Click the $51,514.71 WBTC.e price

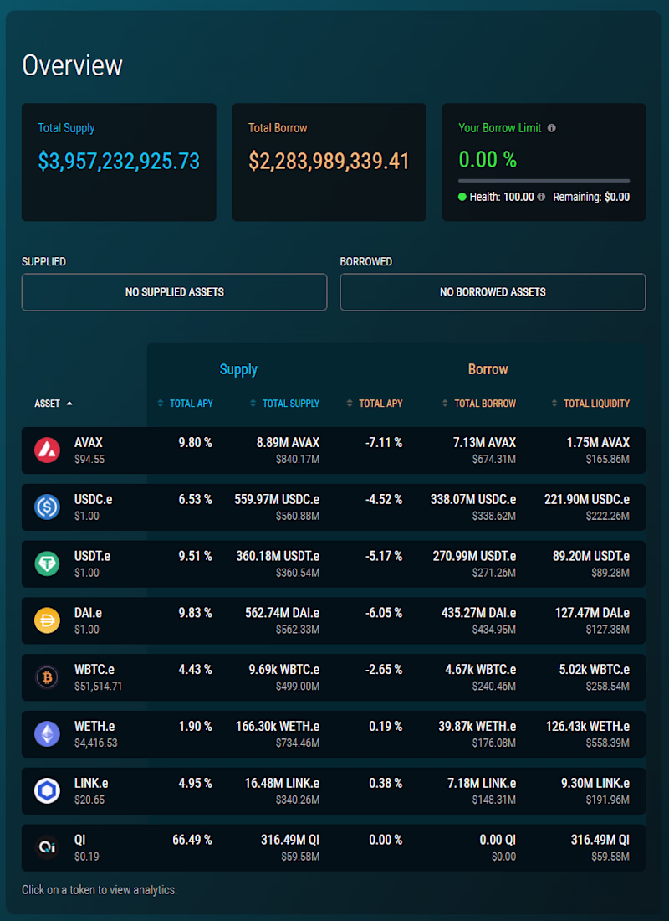tap(98, 686)
